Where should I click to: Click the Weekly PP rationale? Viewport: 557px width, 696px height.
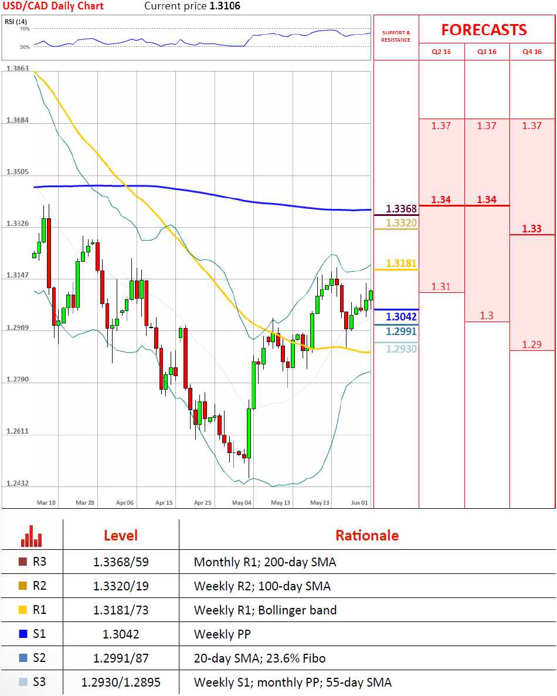click(222, 634)
